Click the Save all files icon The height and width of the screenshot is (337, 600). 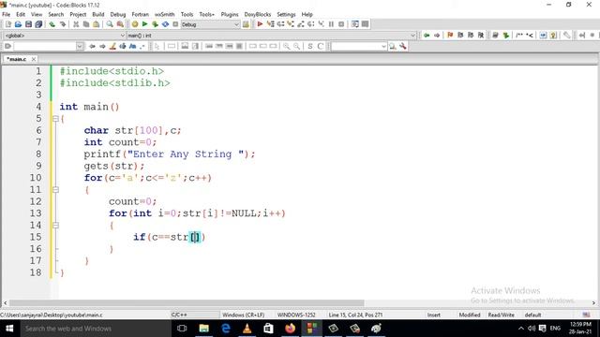38,24
